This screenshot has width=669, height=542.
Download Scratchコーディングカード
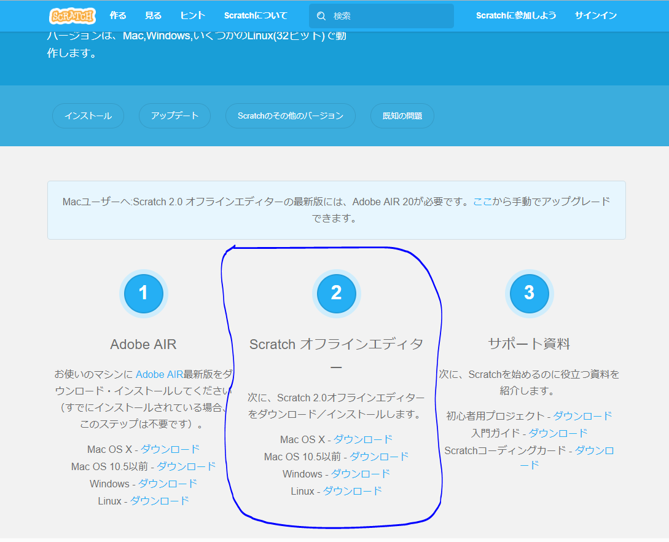coord(595,450)
